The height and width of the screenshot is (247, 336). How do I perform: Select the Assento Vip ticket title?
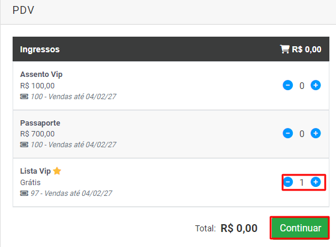coord(41,75)
